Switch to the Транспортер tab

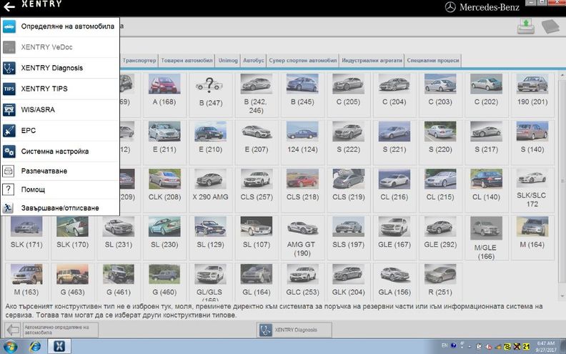[139, 60]
